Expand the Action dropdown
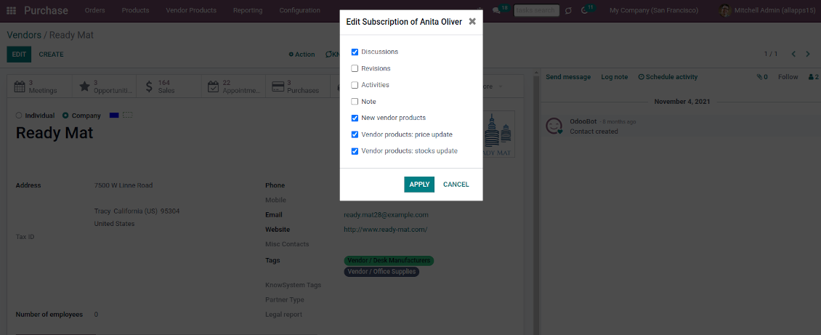 [302, 55]
